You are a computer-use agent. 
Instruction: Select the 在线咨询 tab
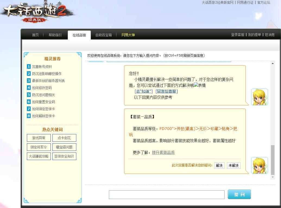click(79, 35)
